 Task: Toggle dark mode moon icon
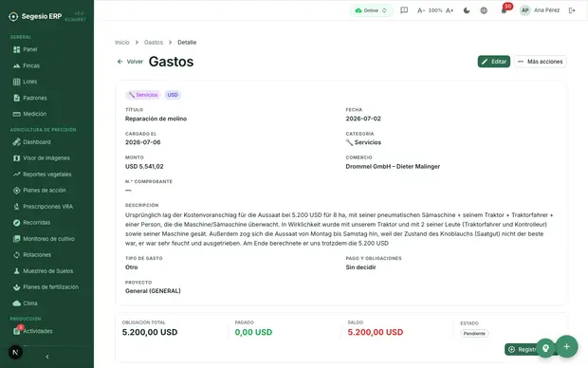tap(467, 10)
